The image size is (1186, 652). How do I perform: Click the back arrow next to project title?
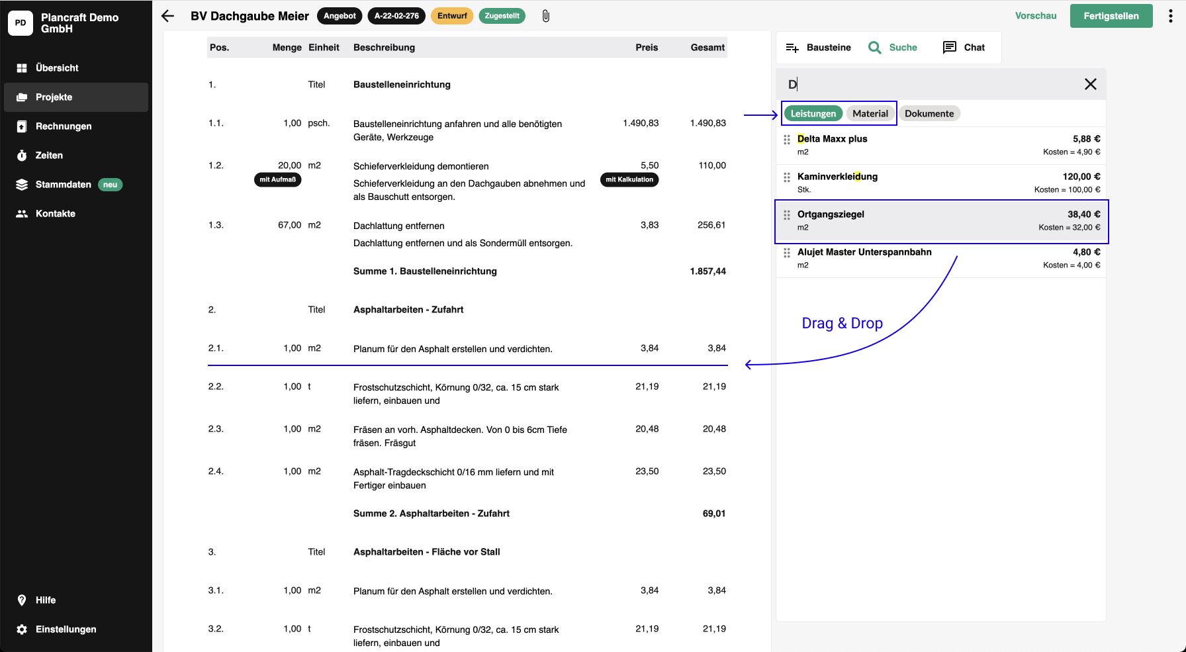(x=168, y=16)
